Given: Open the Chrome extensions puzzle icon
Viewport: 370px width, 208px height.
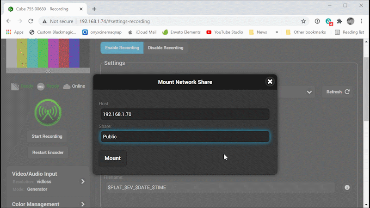Looking at the screenshot, I should tap(339, 21).
